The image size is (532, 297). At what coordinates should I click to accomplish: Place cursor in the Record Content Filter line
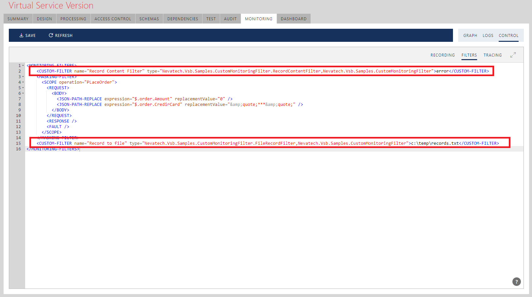pos(261,71)
